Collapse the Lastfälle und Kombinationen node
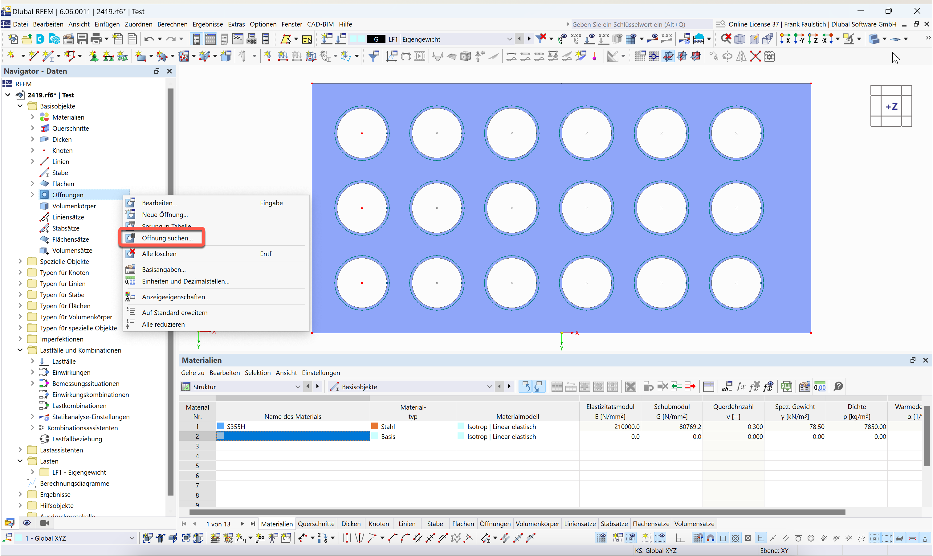Viewport: 933px width, 556px height. click(20, 350)
